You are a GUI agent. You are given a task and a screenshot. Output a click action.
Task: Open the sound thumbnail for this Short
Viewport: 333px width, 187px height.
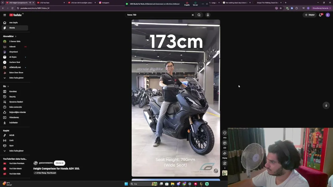225,173
